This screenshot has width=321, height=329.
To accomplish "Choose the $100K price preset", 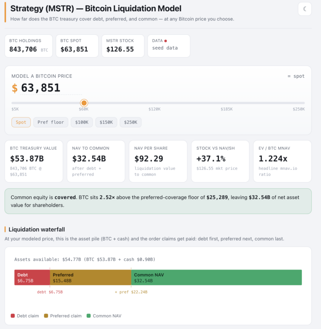I will point(82,122).
